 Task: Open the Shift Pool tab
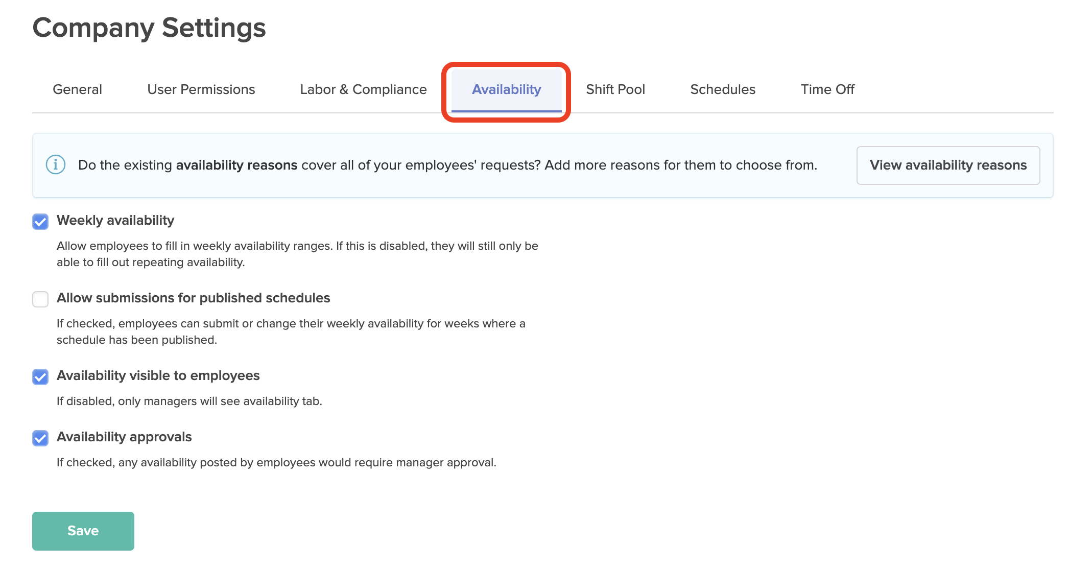pos(615,89)
